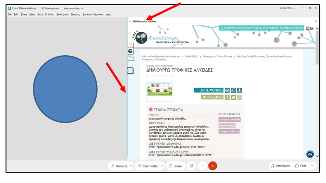Click the red end meeting button
326x183 pixels.
pos(212,166)
